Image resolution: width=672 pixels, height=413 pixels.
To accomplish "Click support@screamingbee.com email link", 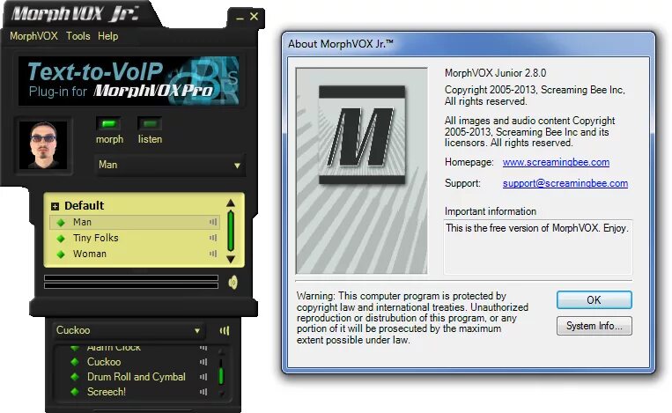I will [565, 183].
